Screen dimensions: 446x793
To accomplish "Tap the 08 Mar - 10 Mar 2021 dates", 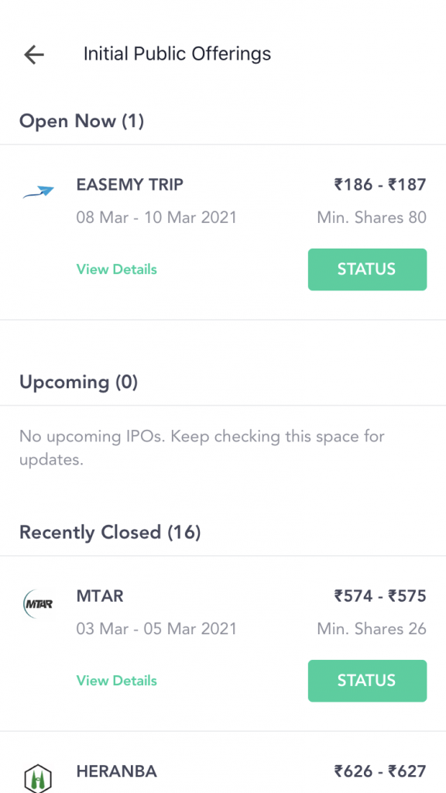I will (156, 218).
